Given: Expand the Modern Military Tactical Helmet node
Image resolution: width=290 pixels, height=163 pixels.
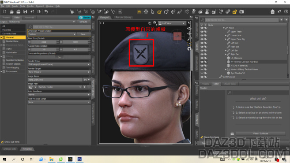Looking at the screenshot, I should (226, 70).
